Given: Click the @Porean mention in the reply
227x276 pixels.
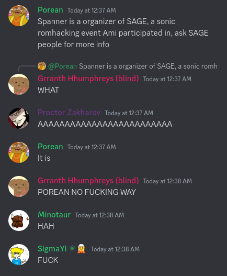Looking at the screenshot, I should pyautogui.click(x=62, y=66).
